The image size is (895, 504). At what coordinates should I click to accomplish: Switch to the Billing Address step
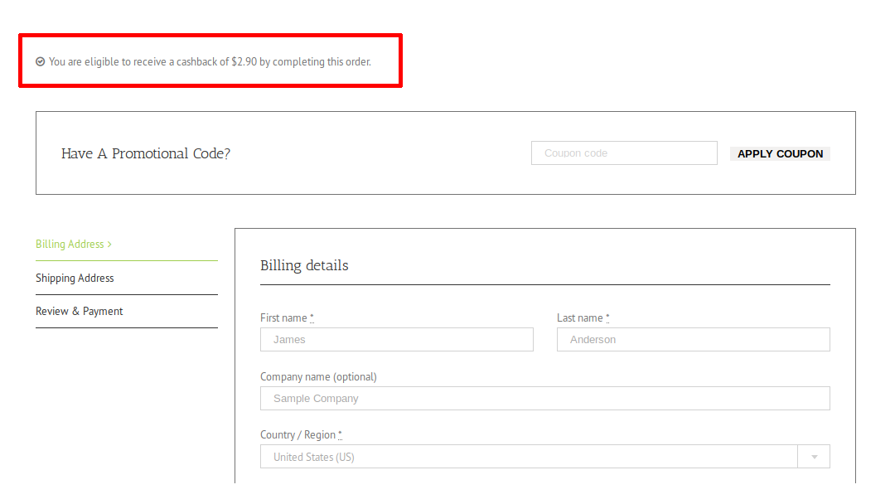click(70, 245)
